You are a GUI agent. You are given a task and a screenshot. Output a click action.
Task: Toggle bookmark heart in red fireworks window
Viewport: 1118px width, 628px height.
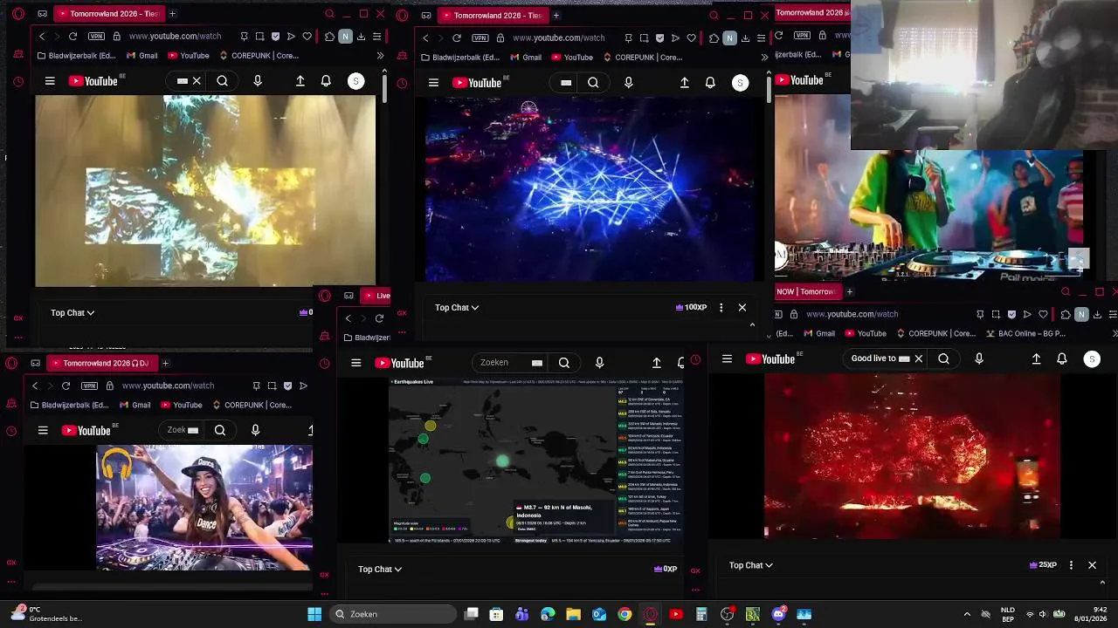(1043, 314)
